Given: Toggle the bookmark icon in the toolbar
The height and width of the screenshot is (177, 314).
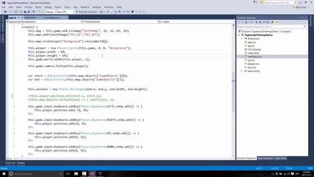Looking at the screenshot, I should 132,12.
